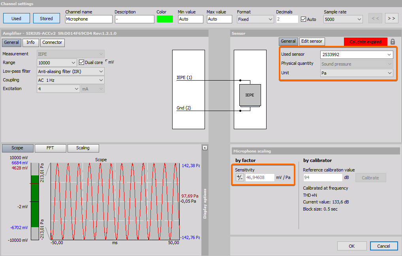Switch to the FFT view tab
The image size is (402, 256).
(50, 148)
